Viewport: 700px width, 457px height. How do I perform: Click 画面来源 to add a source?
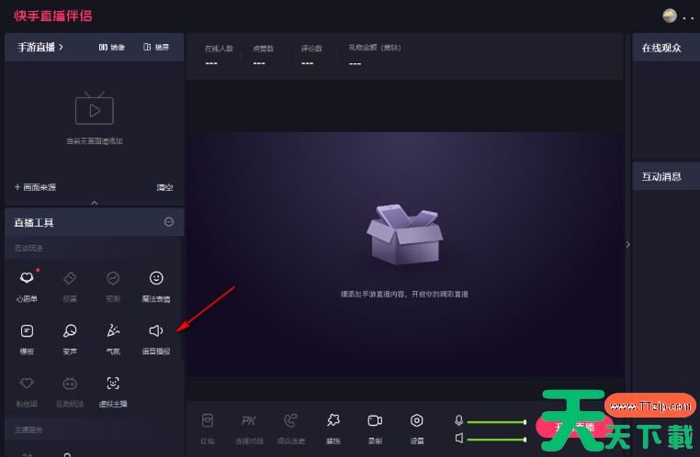click(x=36, y=187)
